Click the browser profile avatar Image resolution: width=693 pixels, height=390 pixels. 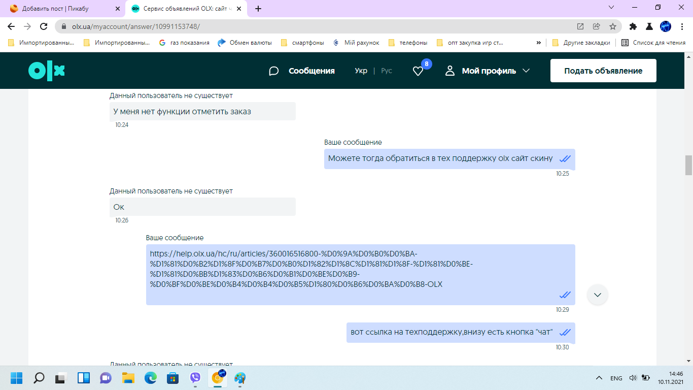[x=665, y=26]
